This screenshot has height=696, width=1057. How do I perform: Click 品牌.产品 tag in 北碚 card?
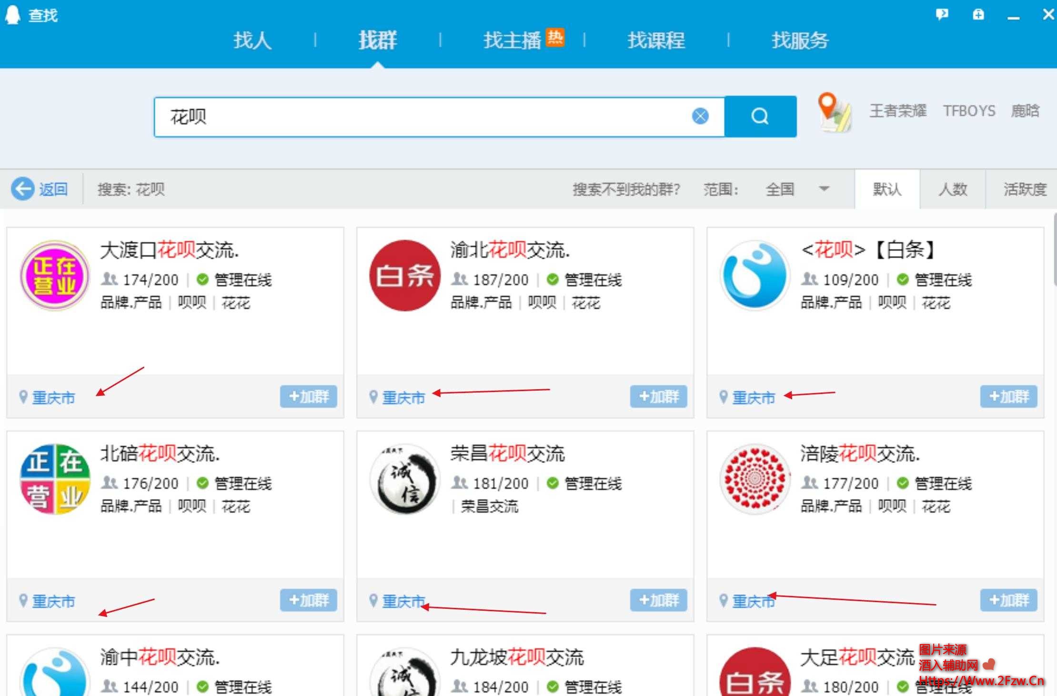click(131, 506)
